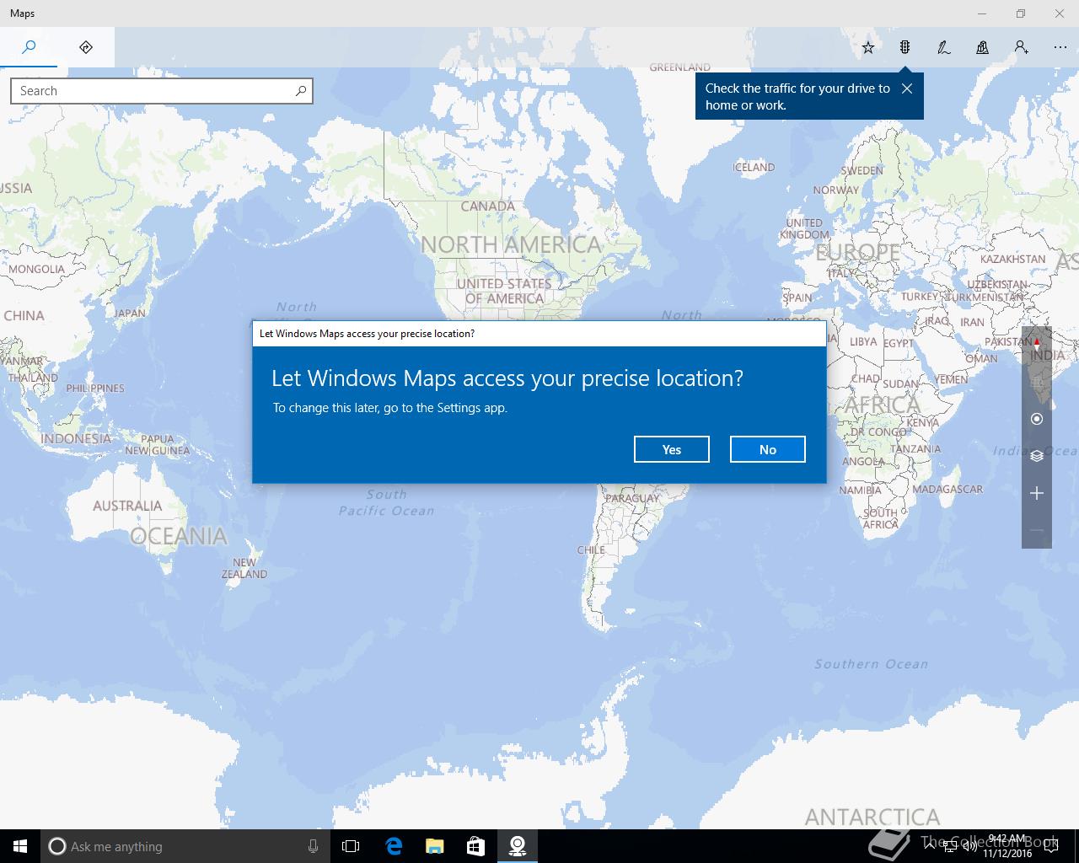1079x863 pixels.
Task: Open the Windows Start menu
Action: 20,846
